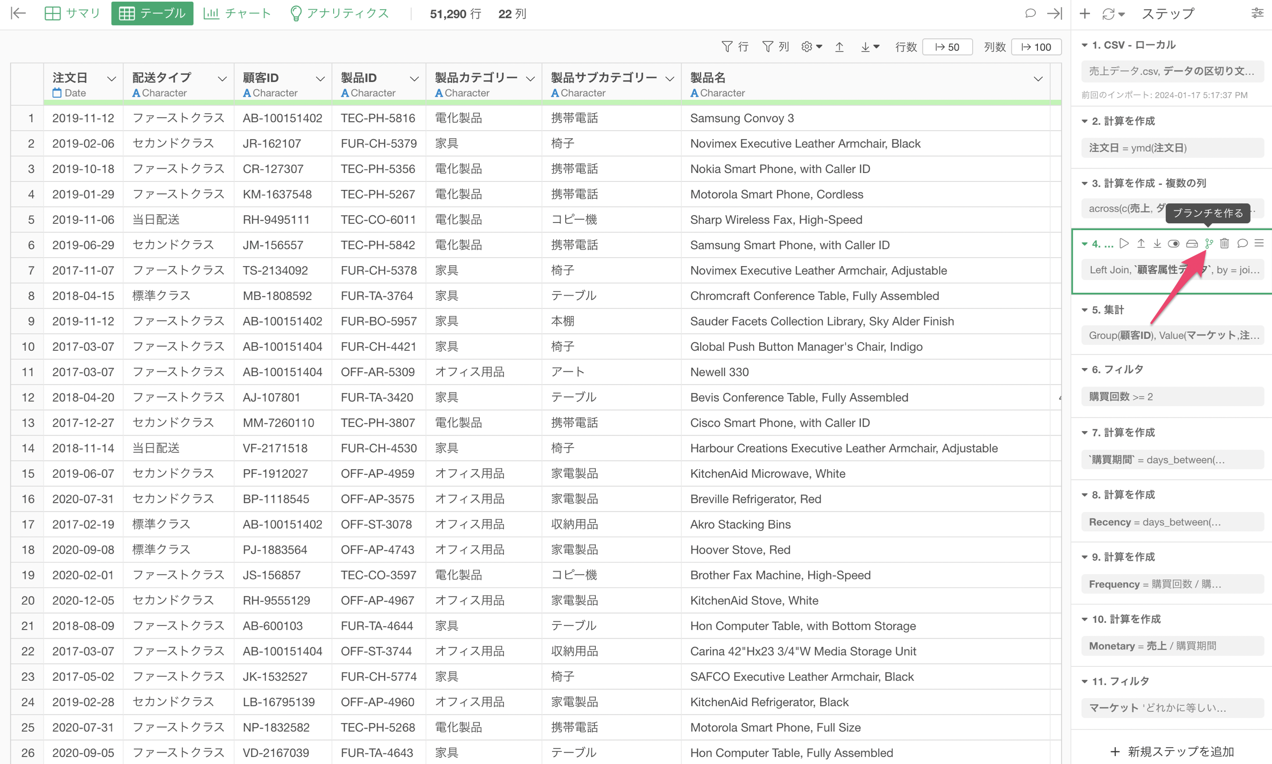The height and width of the screenshot is (764, 1272).
Task: Create a branch from step 4
Action: (x=1209, y=243)
